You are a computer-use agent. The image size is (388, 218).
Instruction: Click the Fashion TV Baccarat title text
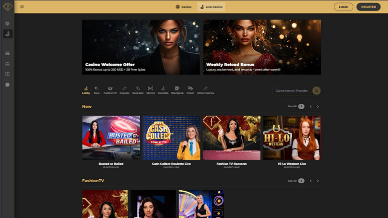tap(232, 164)
